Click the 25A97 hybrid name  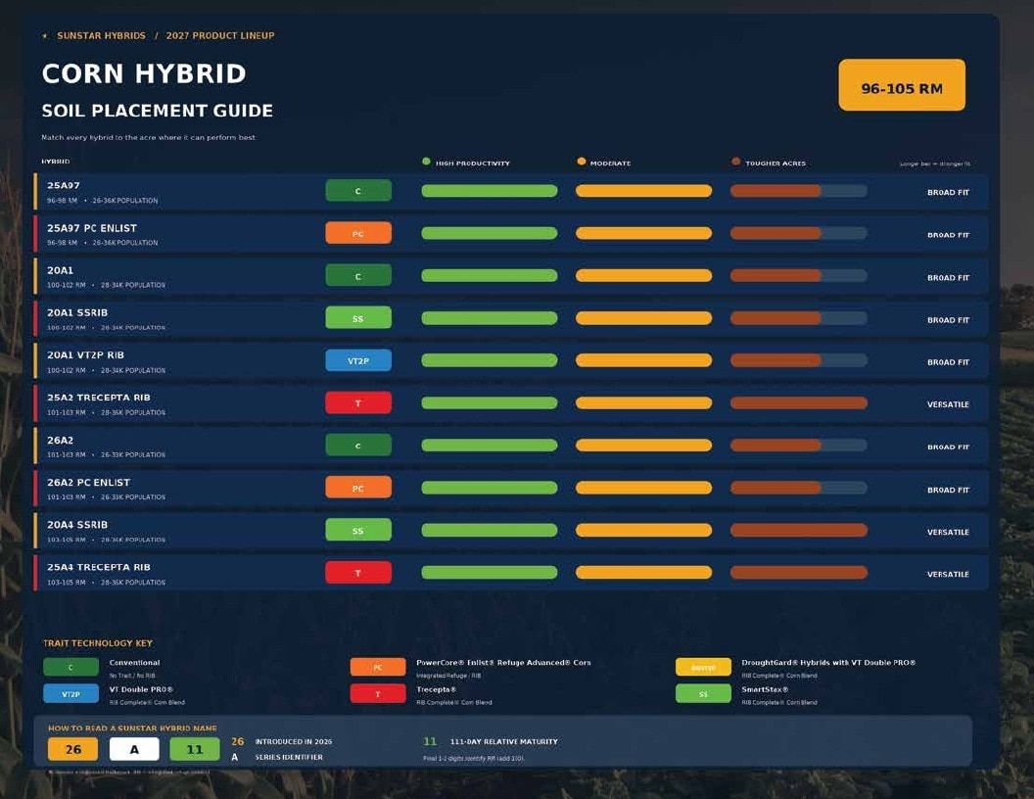point(64,185)
